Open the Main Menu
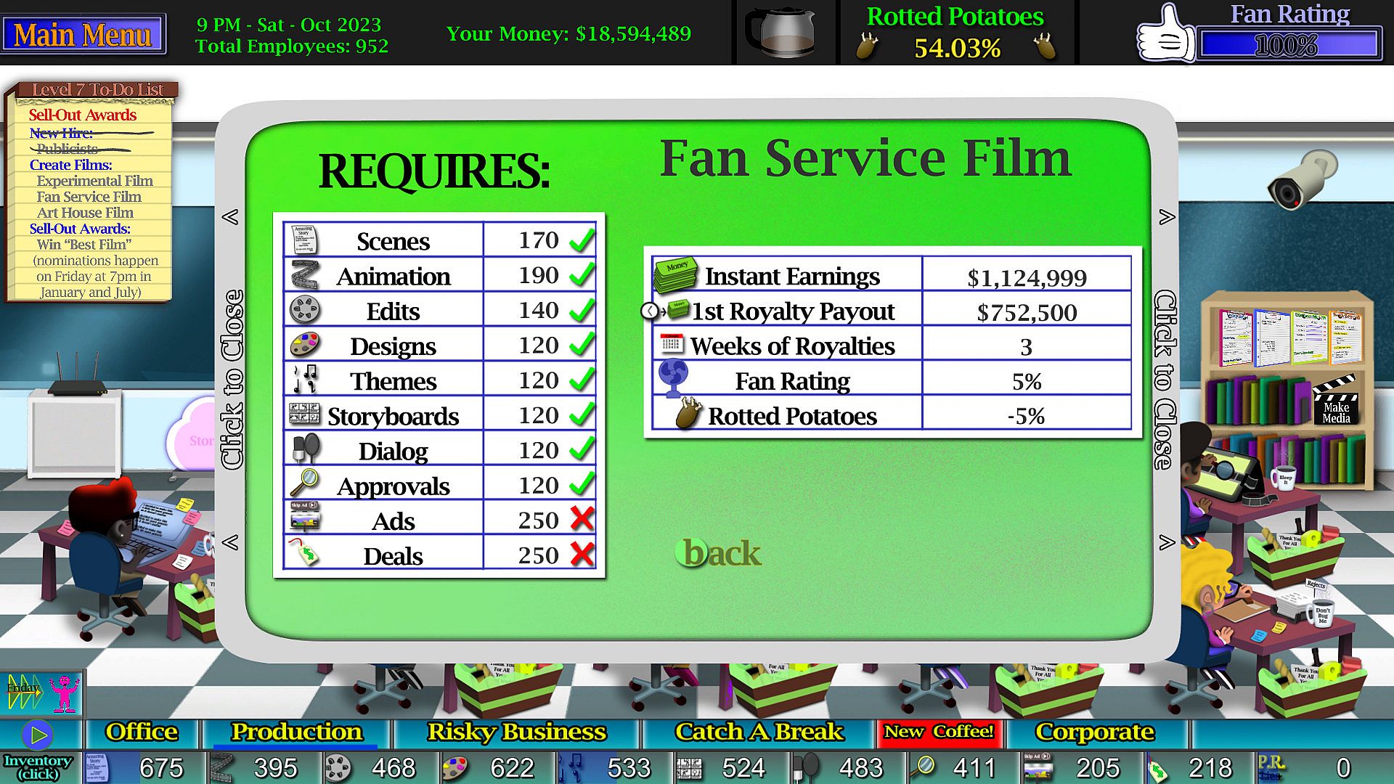This screenshot has height=784, width=1394. (x=83, y=34)
